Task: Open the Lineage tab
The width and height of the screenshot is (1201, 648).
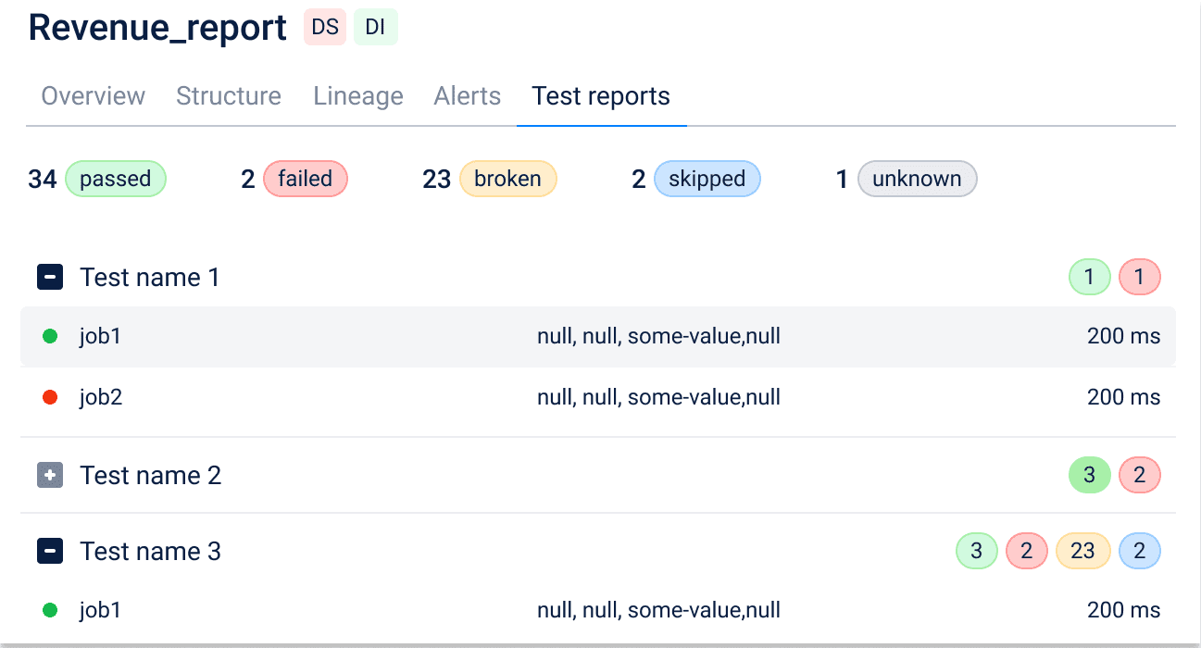Action: coord(358,96)
